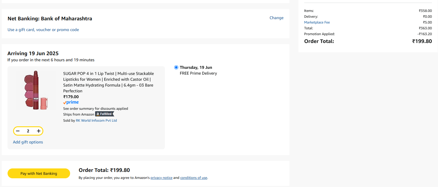Use a gift card, voucher or promo code
Viewport: 438px width, 187px height.
(x=43, y=30)
